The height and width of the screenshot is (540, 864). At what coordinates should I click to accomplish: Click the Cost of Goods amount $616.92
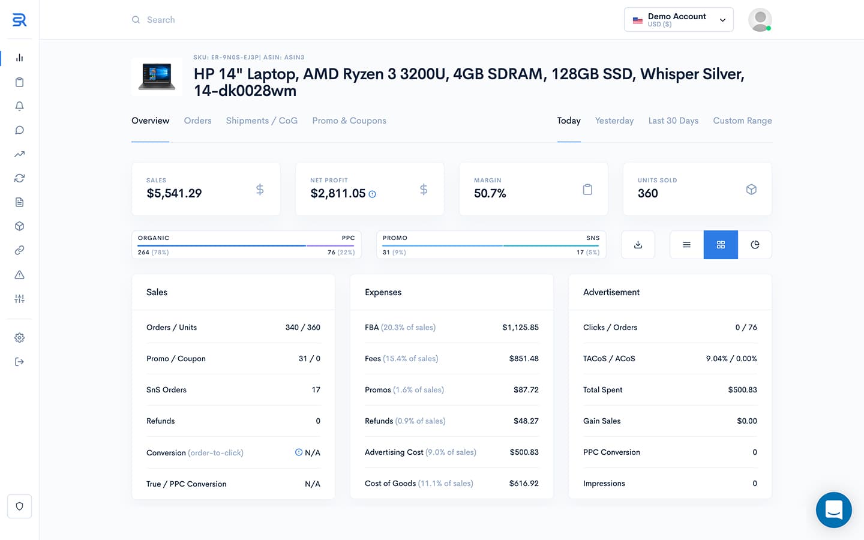tap(524, 484)
